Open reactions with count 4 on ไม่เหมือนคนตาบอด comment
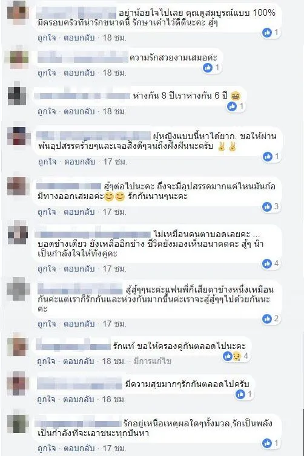Screen dimensions: 304x456 [271, 264]
